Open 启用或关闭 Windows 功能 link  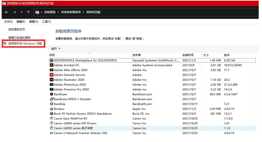(25, 43)
